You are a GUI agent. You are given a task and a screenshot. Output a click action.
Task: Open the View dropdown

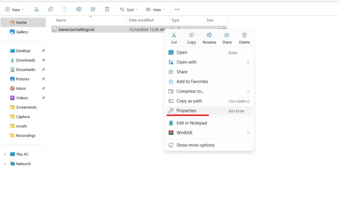point(156,10)
